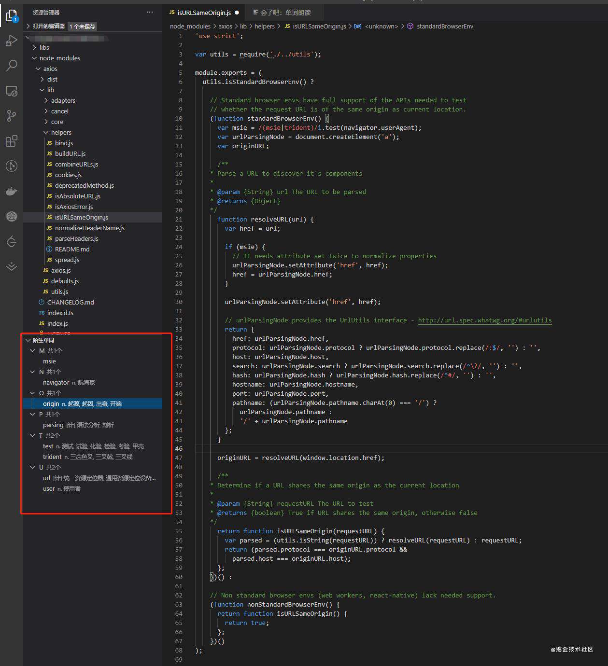608x666 pixels.
Task: Open the Explorer view icon
Action: (12, 16)
